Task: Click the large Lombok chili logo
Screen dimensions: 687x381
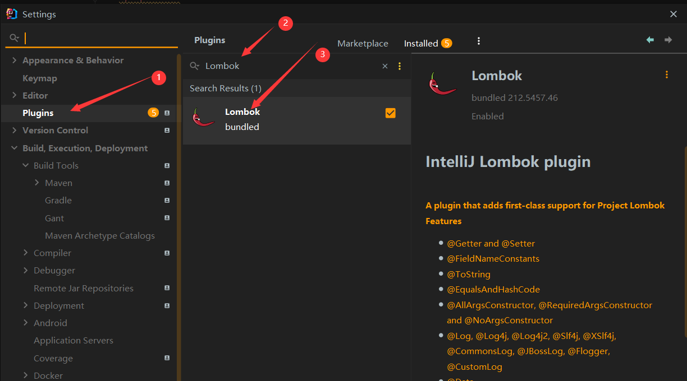Action: (x=442, y=84)
